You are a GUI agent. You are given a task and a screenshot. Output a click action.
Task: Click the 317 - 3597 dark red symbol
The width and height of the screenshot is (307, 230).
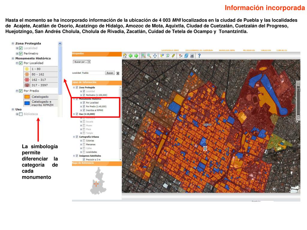27,85
